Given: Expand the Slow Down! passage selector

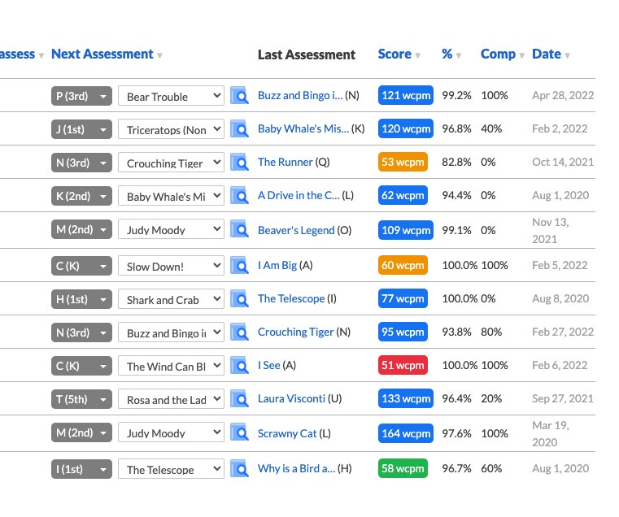Looking at the screenshot, I should tap(171, 266).
